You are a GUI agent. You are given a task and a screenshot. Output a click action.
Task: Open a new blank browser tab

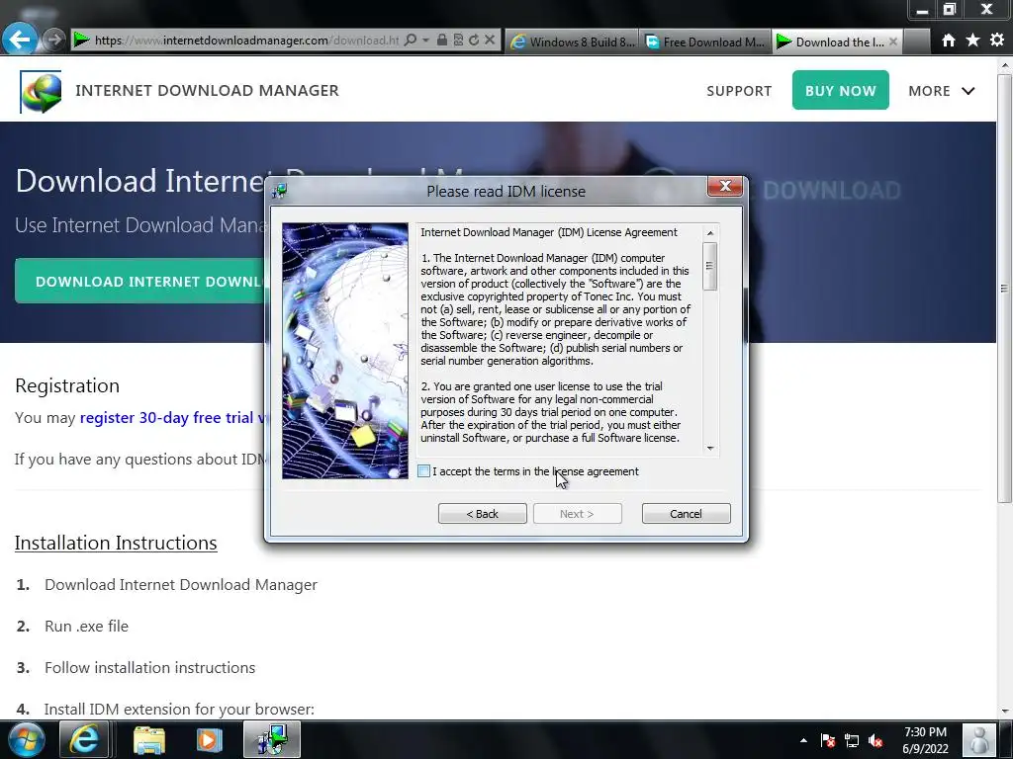[915, 42]
